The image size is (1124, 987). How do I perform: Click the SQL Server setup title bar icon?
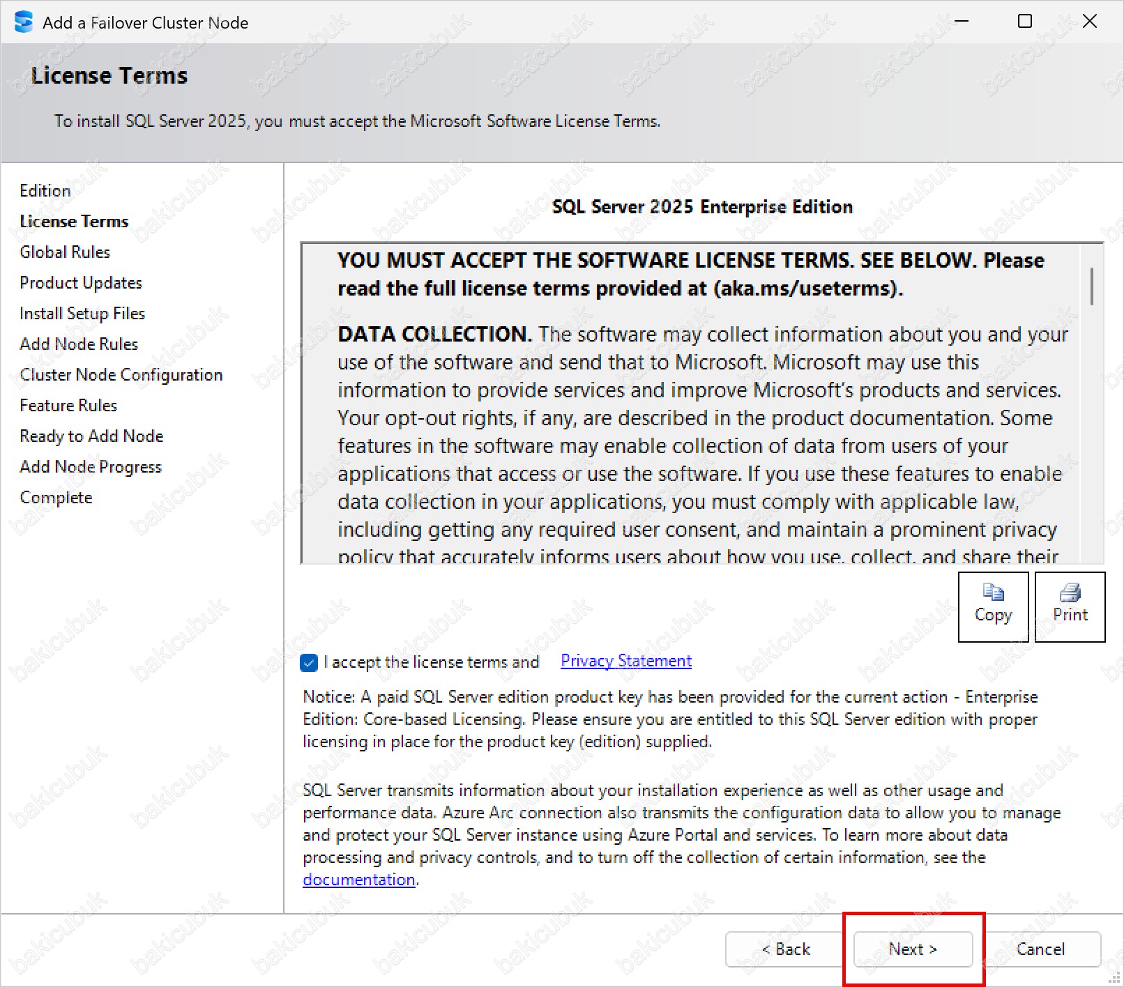click(x=24, y=22)
